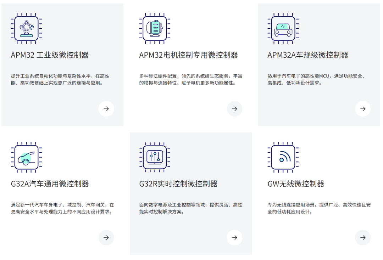The height and width of the screenshot is (260, 383).
Task: Open APM32 工业级微控制器 via its arrow button
Action: tap(106, 109)
